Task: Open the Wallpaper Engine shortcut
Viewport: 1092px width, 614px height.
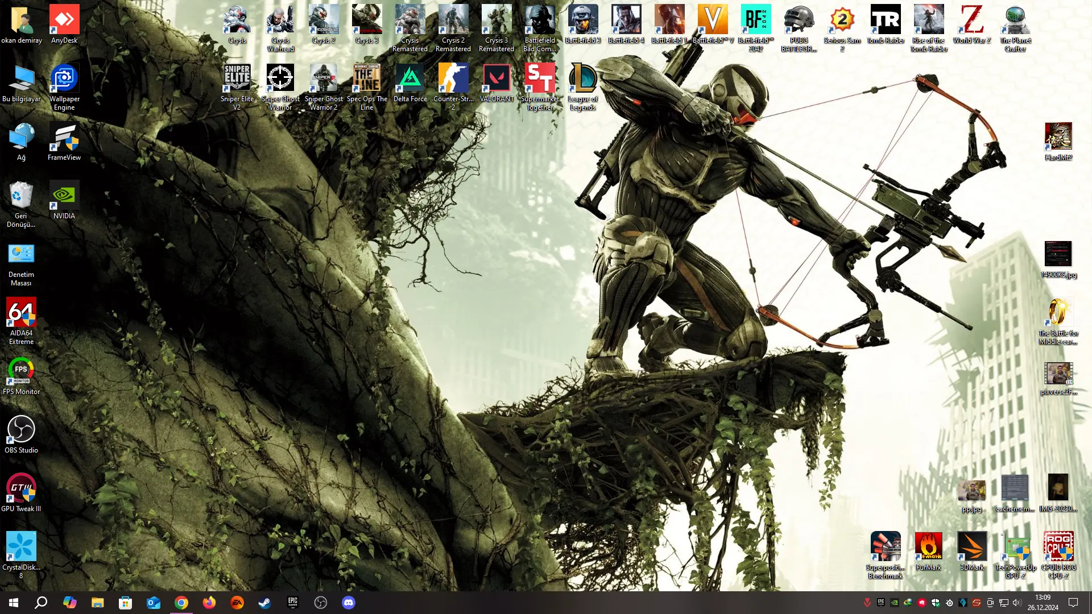Action: pyautogui.click(x=64, y=87)
